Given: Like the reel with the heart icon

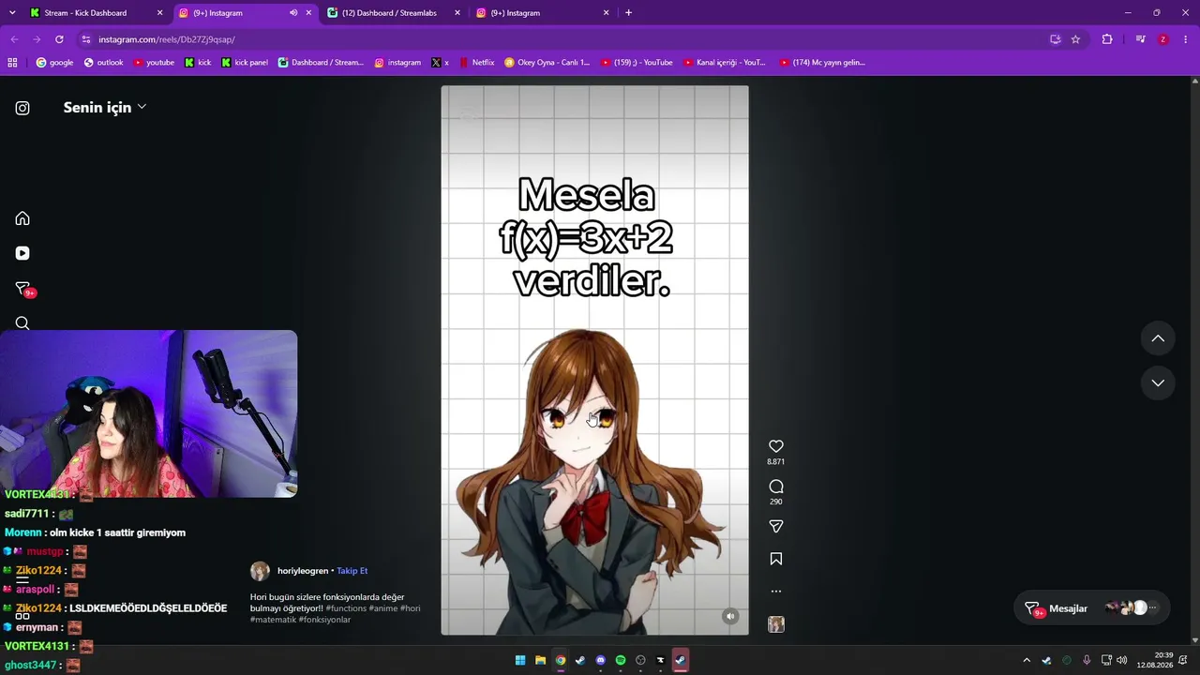Looking at the screenshot, I should pyautogui.click(x=776, y=446).
